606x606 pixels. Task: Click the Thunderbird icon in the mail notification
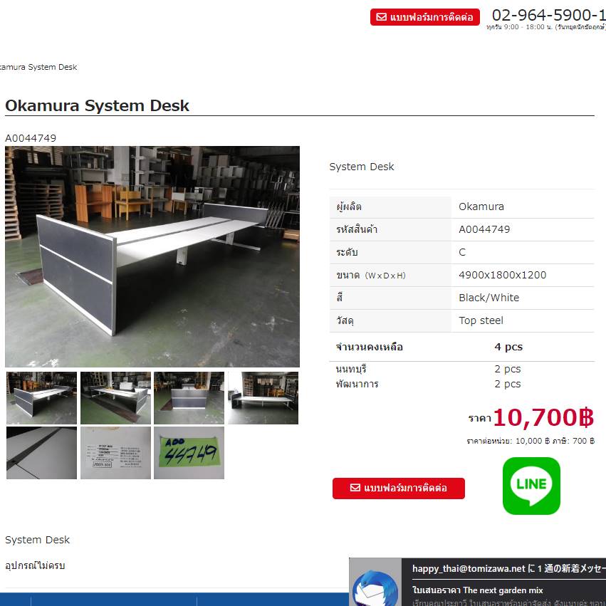375,588
